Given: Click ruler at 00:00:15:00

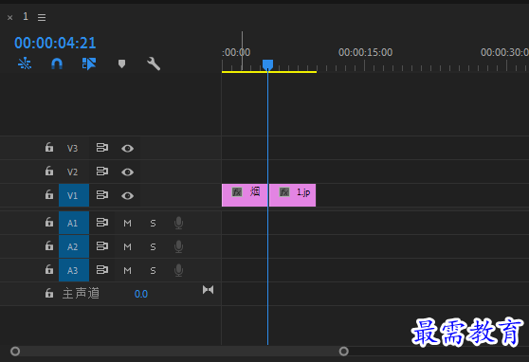Looking at the screenshot, I should pyautogui.click(x=365, y=52).
